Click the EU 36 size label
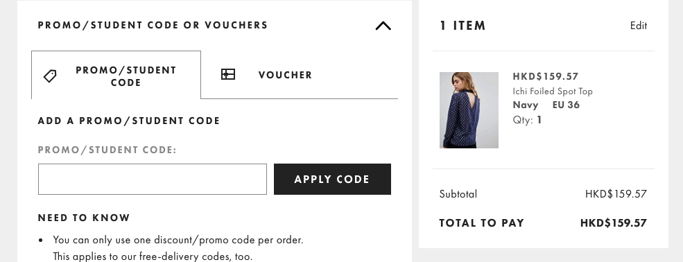 click(566, 105)
